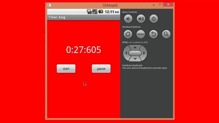219x123 pixels.
Task: Click the hardware back arrow button
Action: (x=154, y=34)
